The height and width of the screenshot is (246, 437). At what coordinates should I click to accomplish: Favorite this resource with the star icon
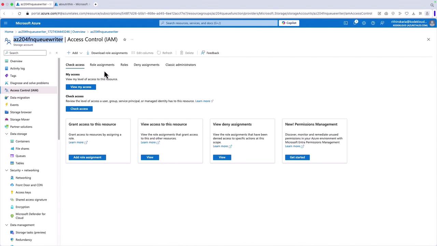tap(125, 40)
